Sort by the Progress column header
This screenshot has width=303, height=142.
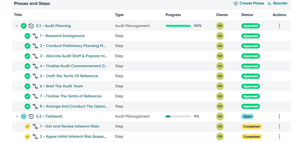click(173, 15)
